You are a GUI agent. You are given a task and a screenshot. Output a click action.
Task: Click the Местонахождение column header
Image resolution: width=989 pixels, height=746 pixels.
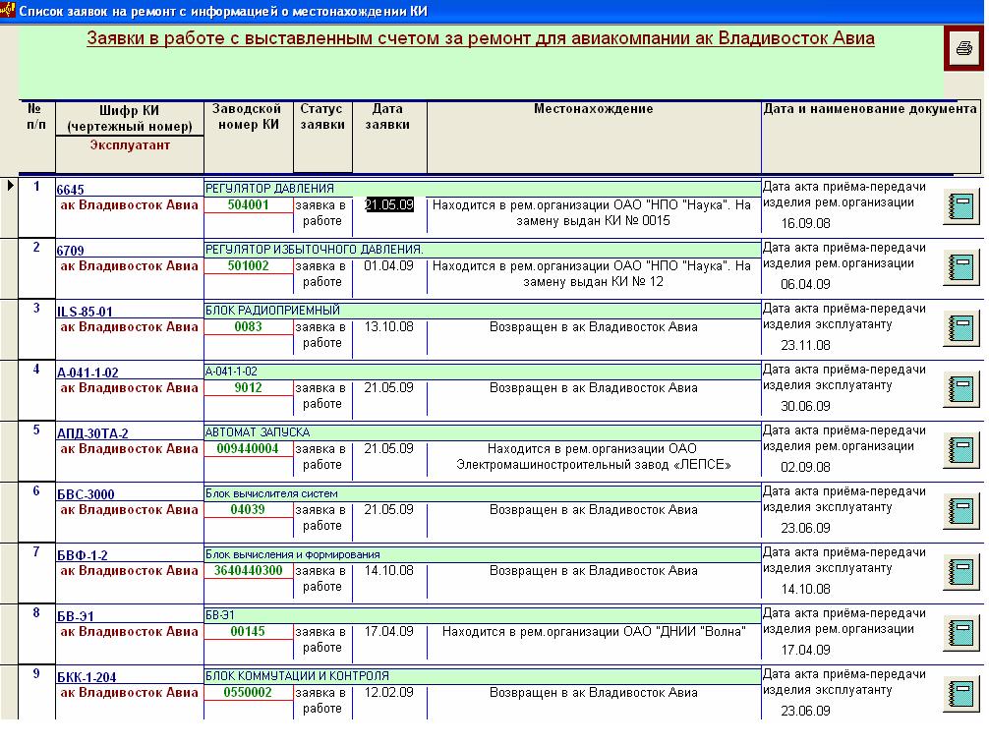tap(594, 108)
